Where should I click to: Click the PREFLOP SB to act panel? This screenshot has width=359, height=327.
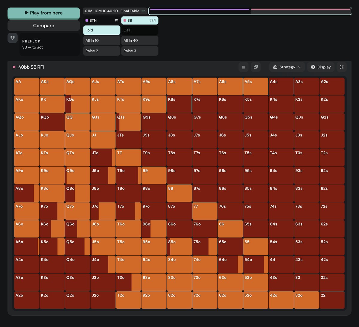(x=50, y=44)
